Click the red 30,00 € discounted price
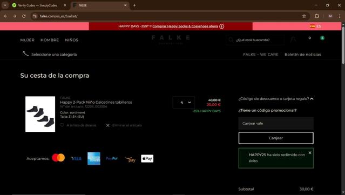345x195 pixels. point(213,105)
